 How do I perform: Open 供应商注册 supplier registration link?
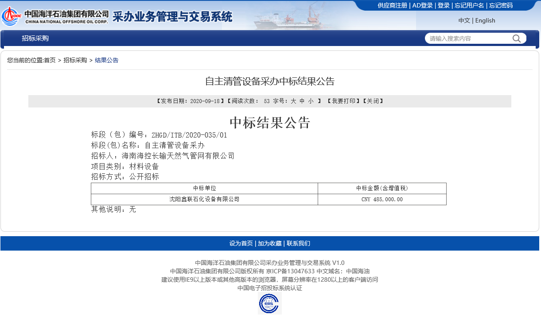click(x=392, y=5)
